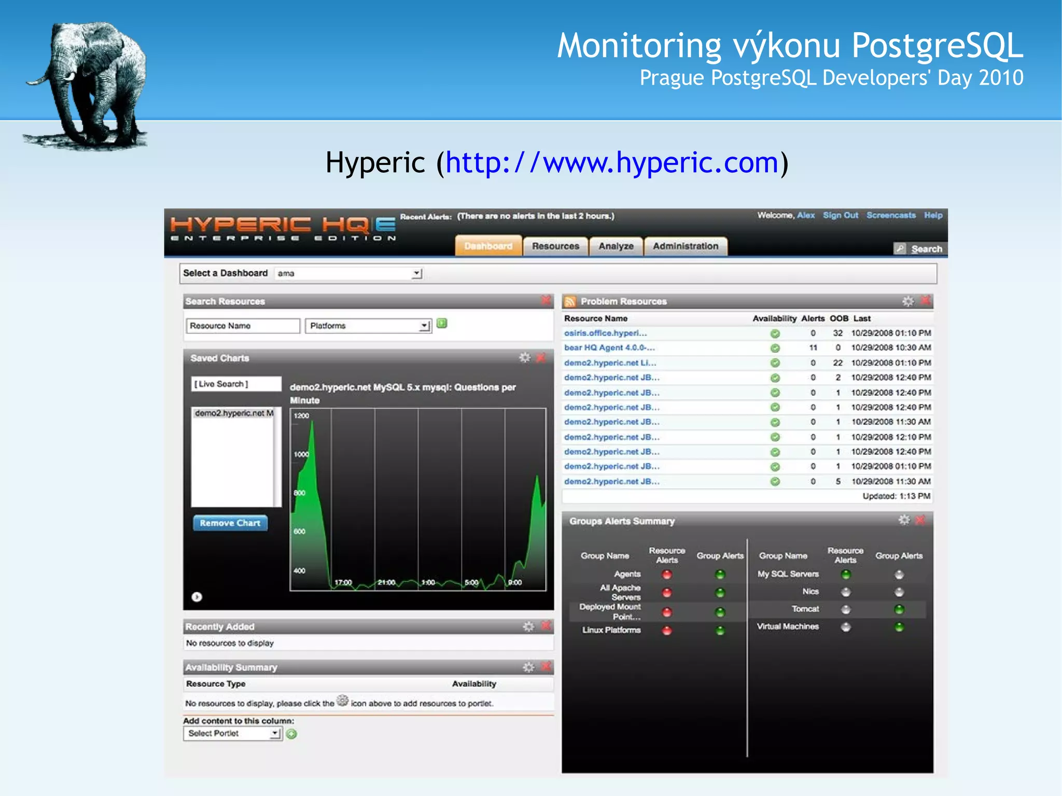Viewport: 1062px width, 796px height.
Task: Click the Search button in the header
Action: [x=920, y=249]
